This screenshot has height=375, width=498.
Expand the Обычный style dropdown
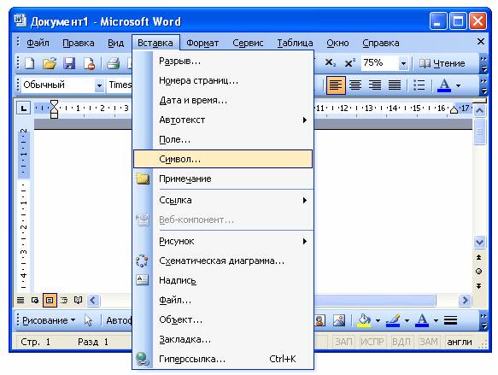(x=99, y=85)
